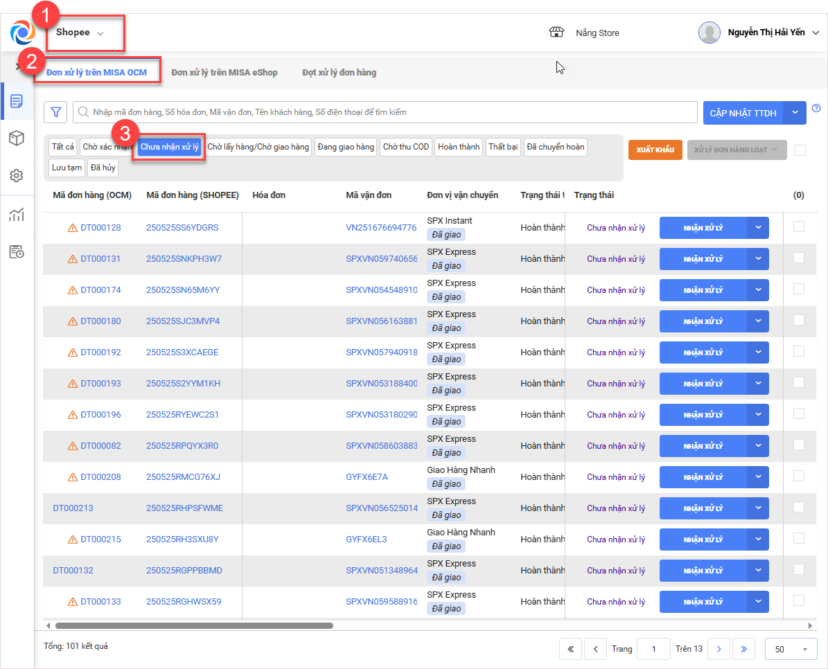Tick the select-all checkbox in header

pos(800,150)
